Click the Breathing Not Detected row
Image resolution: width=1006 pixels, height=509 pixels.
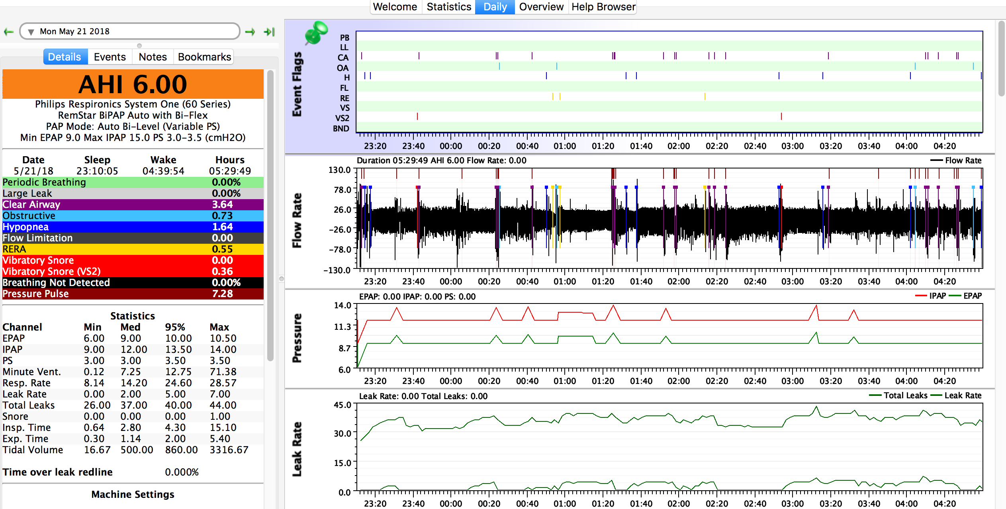click(x=133, y=283)
